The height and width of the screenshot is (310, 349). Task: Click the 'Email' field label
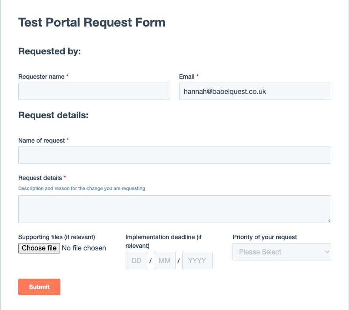click(x=187, y=77)
